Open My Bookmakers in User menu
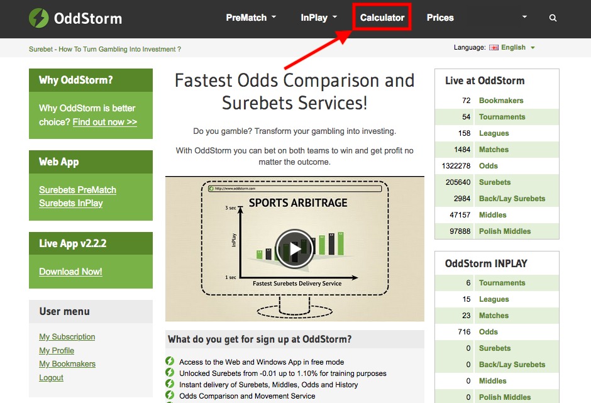The width and height of the screenshot is (591, 403). (x=67, y=364)
